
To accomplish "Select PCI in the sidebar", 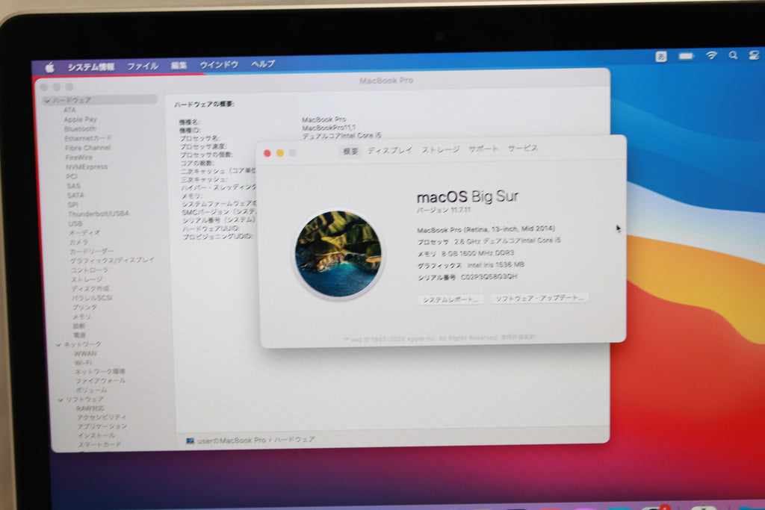I will (x=72, y=176).
